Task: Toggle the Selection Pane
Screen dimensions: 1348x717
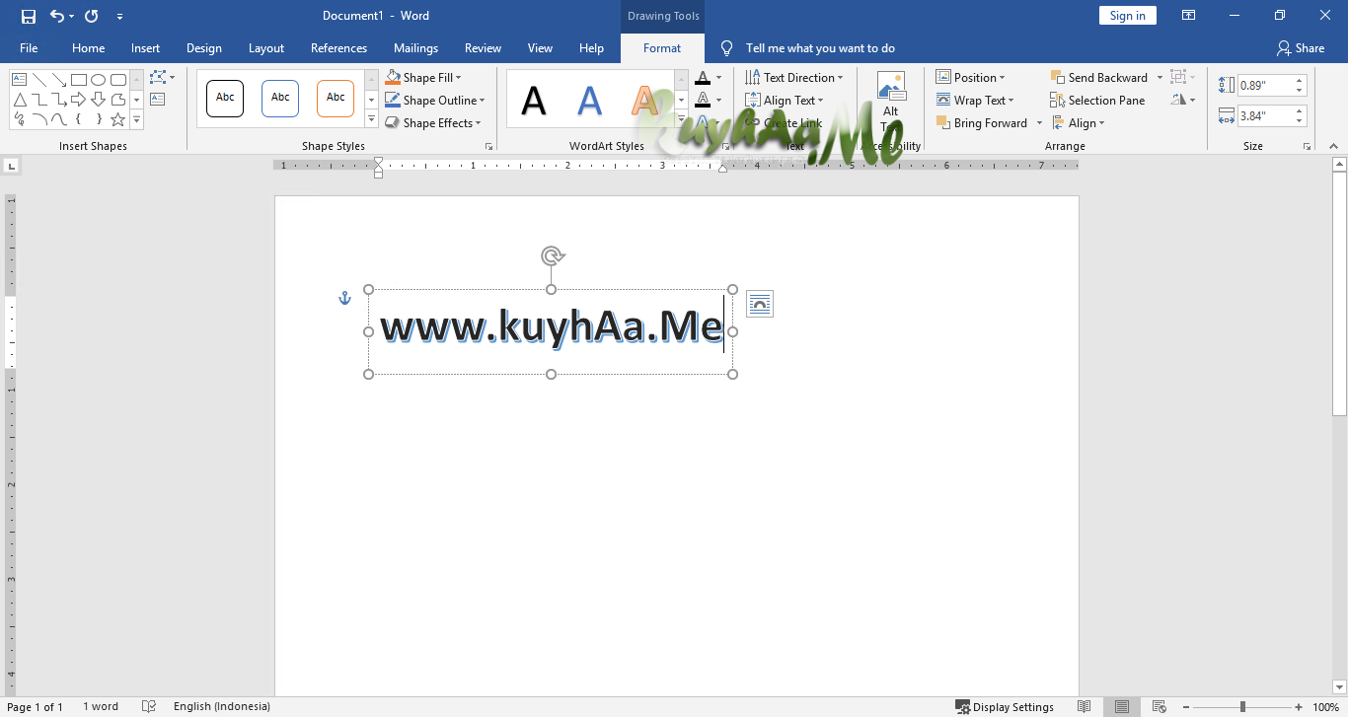Action: point(1098,100)
